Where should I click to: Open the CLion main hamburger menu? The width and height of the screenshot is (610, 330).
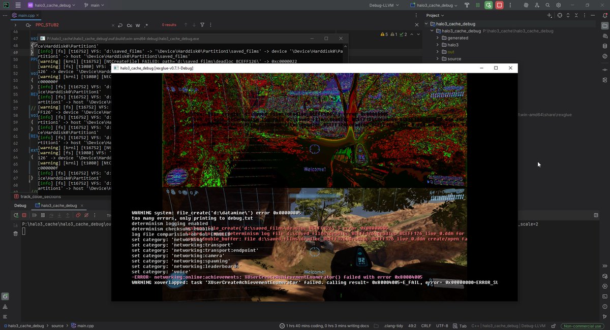(x=18, y=5)
